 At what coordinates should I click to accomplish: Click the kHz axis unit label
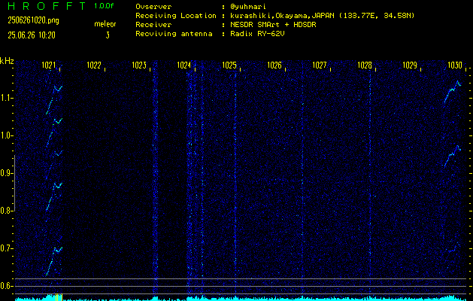point(7,61)
